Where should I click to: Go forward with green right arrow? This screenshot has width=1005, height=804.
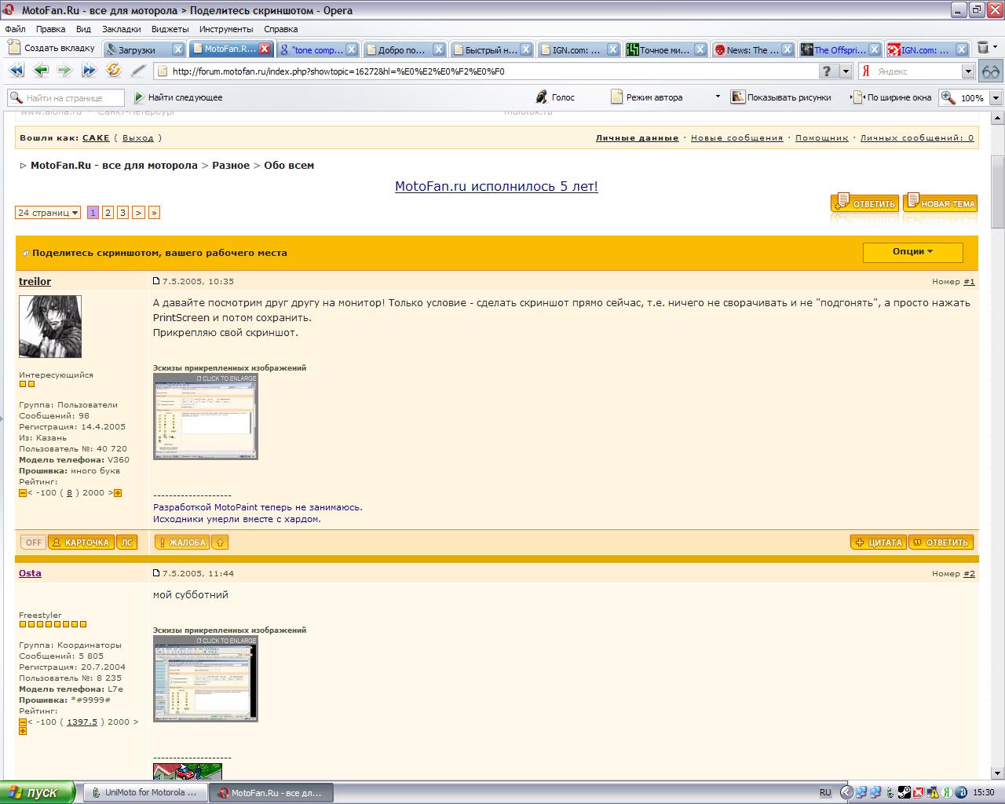tap(64, 71)
